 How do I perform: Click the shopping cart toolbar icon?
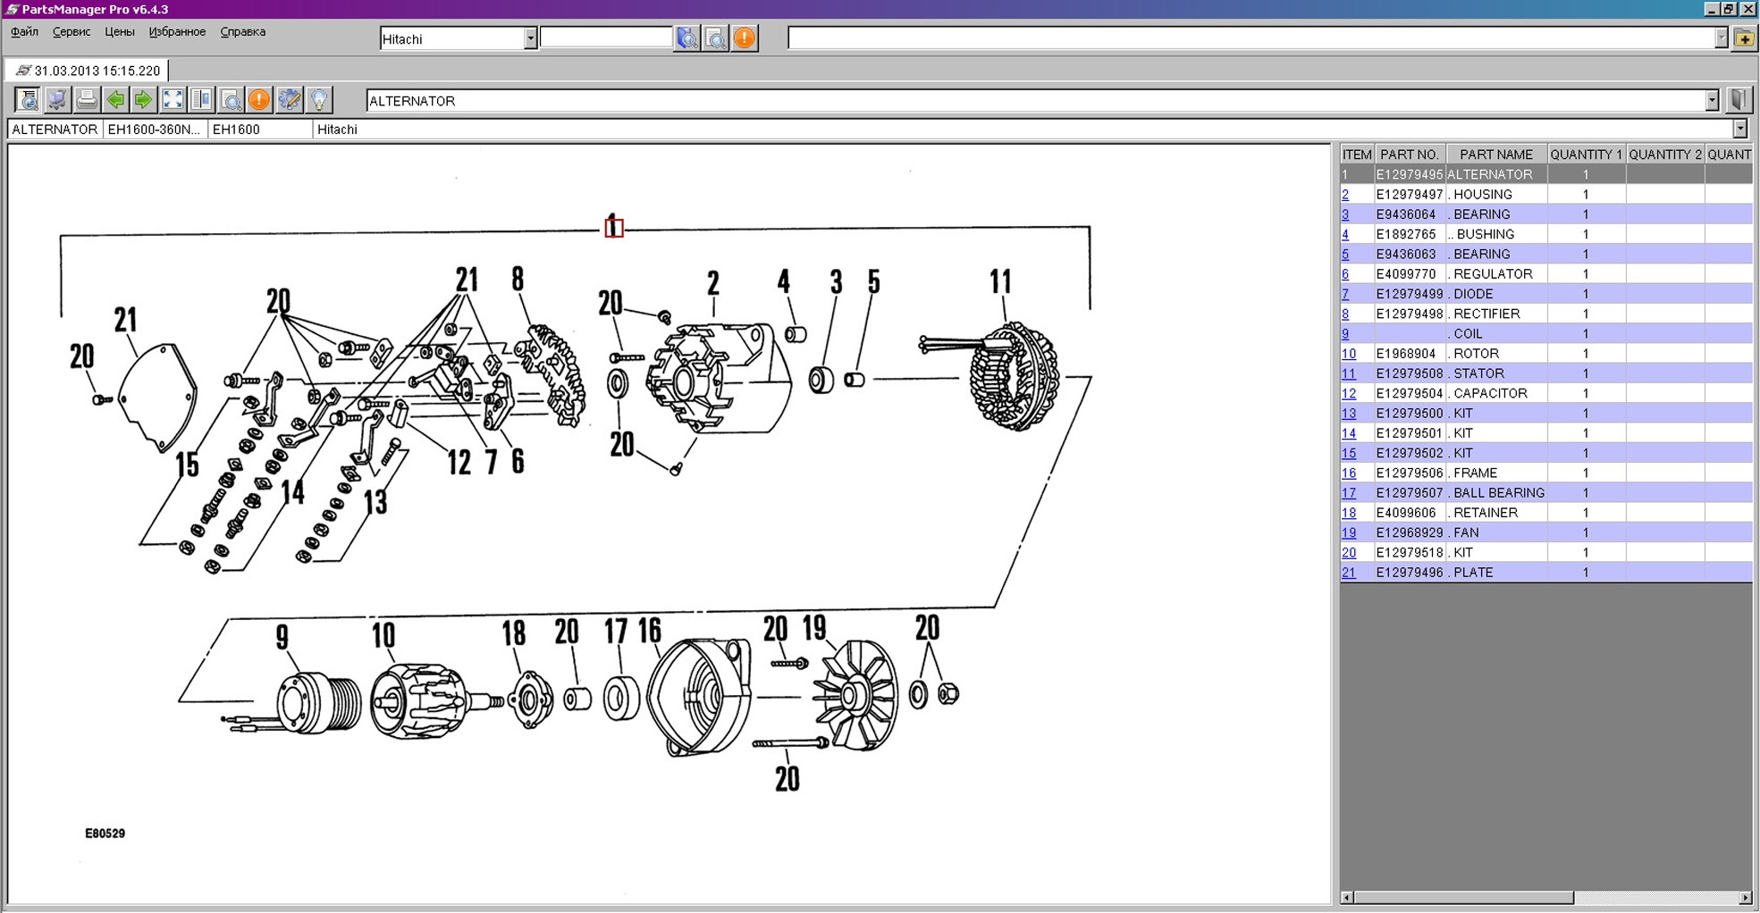click(57, 100)
